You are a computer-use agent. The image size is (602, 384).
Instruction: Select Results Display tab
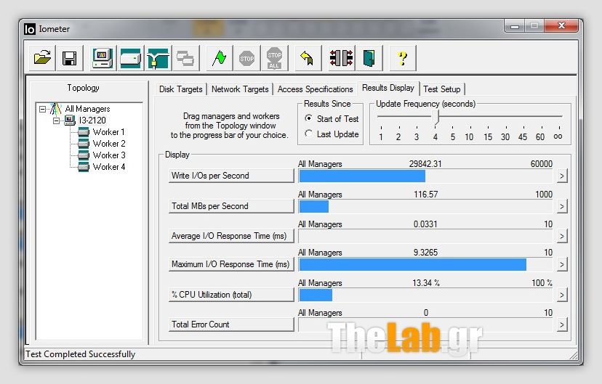pyautogui.click(x=388, y=88)
